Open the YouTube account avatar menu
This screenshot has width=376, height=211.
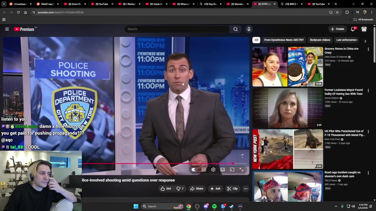pyautogui.click(x=364, y=29)
